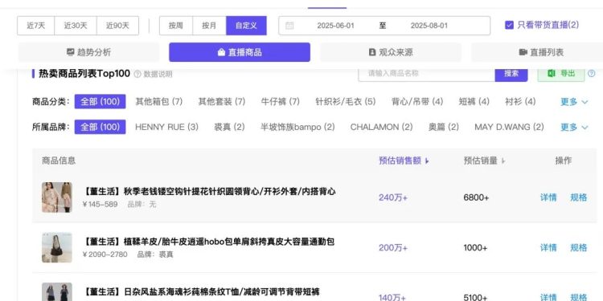Click the hobo bag product thumbnail
Screen dimensions: 603x301
click(57, 248)
